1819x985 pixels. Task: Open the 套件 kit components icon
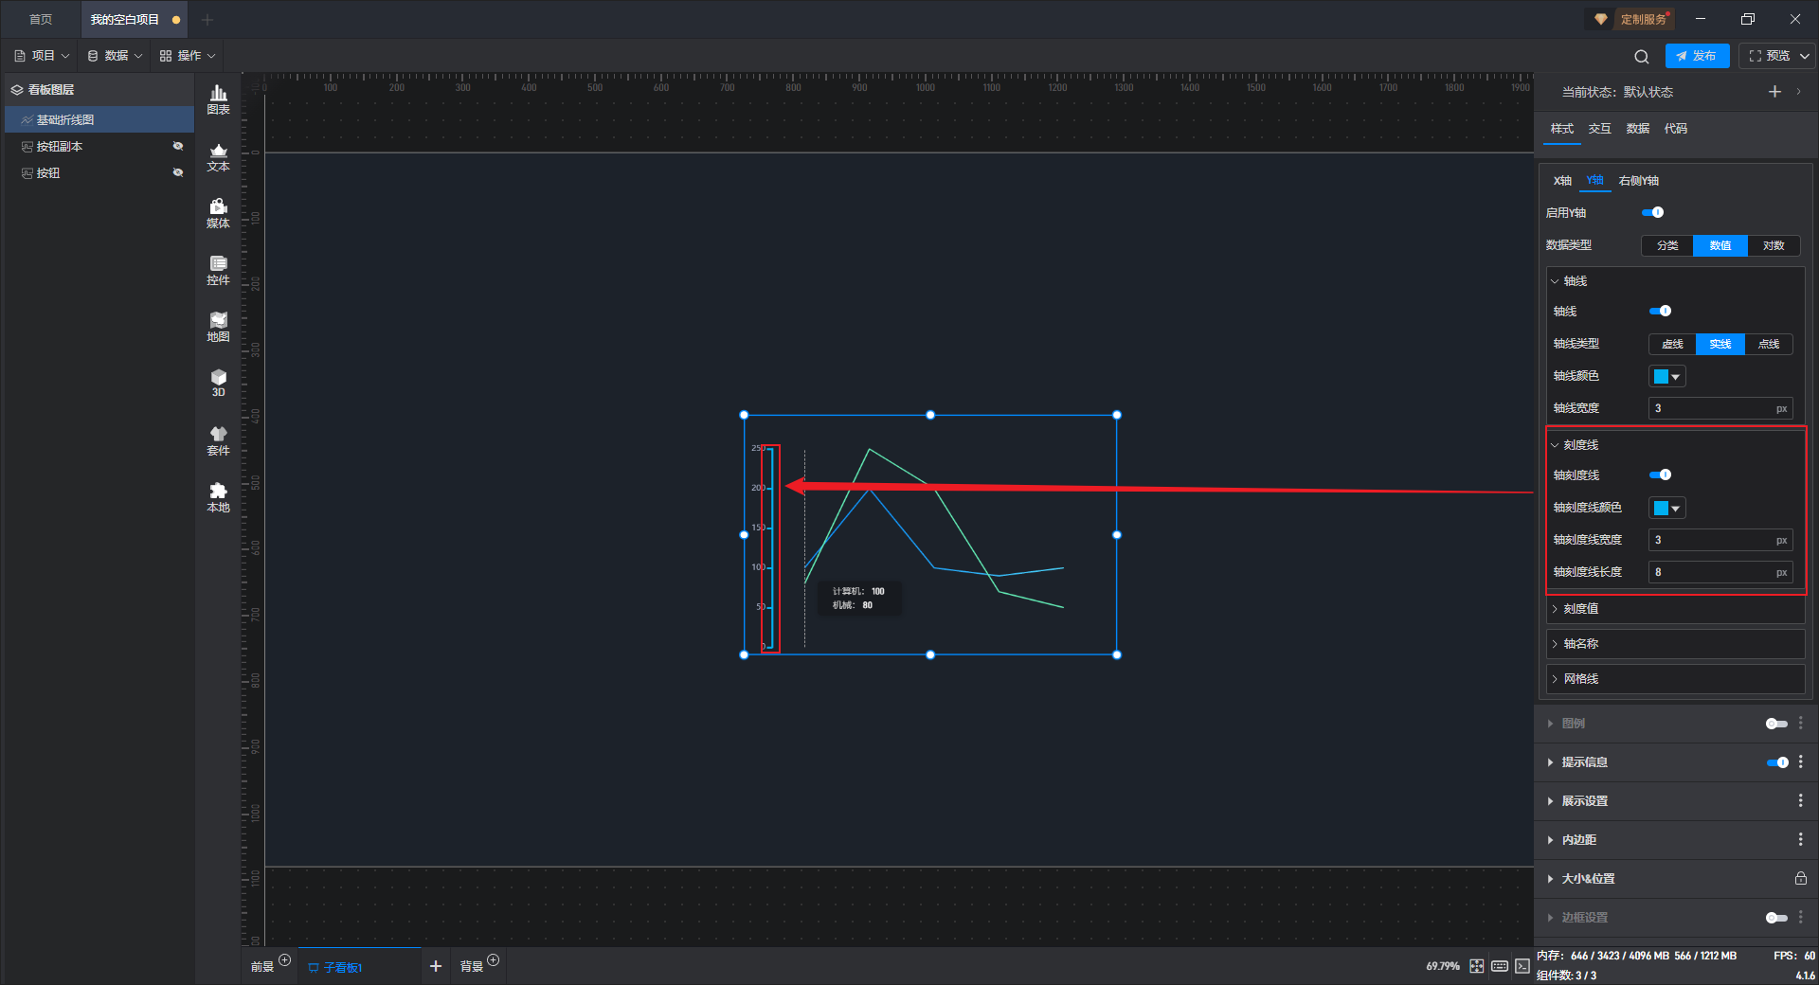tap(218, 440)
